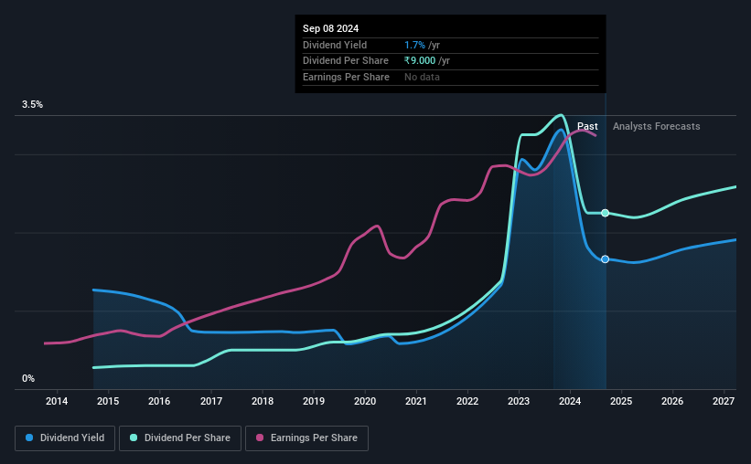This screenshot has width=751, height=464.
Task: Click the 3.5% y-axis label
Action: pos(32,105)
